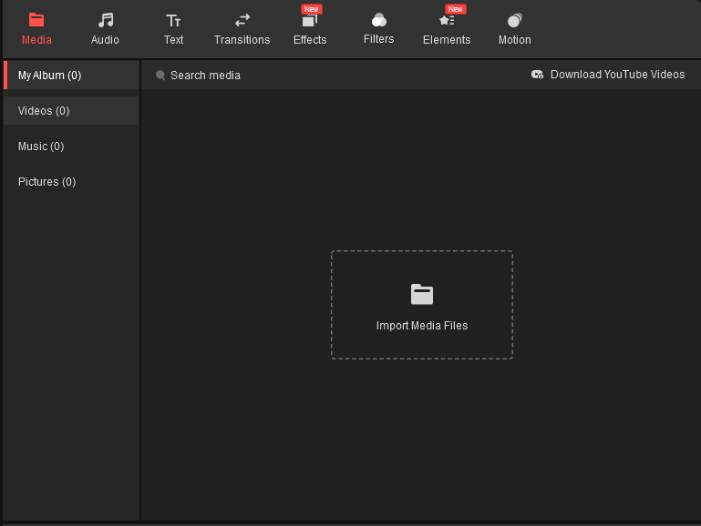Open the Audio music note icon
Image resolution: width=701 pixels, height=526 pixels.
(106, 20)
